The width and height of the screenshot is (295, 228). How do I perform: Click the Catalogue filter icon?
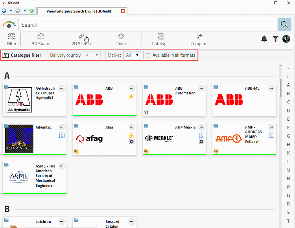(x=5, y=55)
